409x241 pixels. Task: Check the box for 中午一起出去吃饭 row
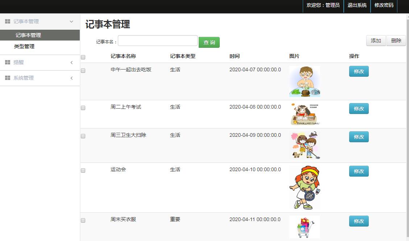tap(83, 71)
